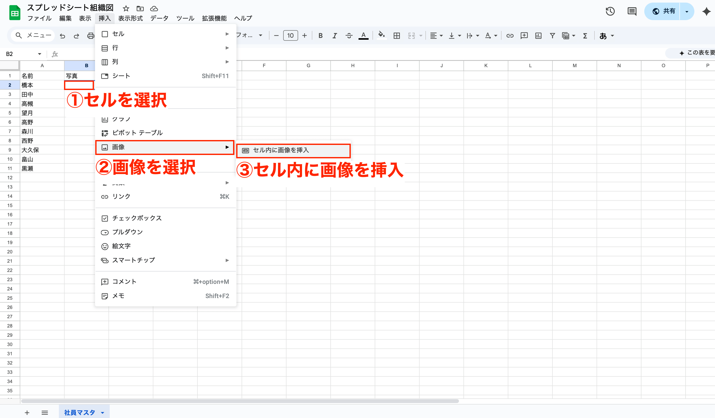Toggle bold formatting in the toolbar

click(x=320, y=35)
